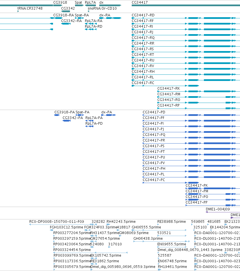Select transcript RpL7A-RD
Image resolution: width=240 pixels, height=271 pixels.
pyautogui.click(x=93, y=27)
